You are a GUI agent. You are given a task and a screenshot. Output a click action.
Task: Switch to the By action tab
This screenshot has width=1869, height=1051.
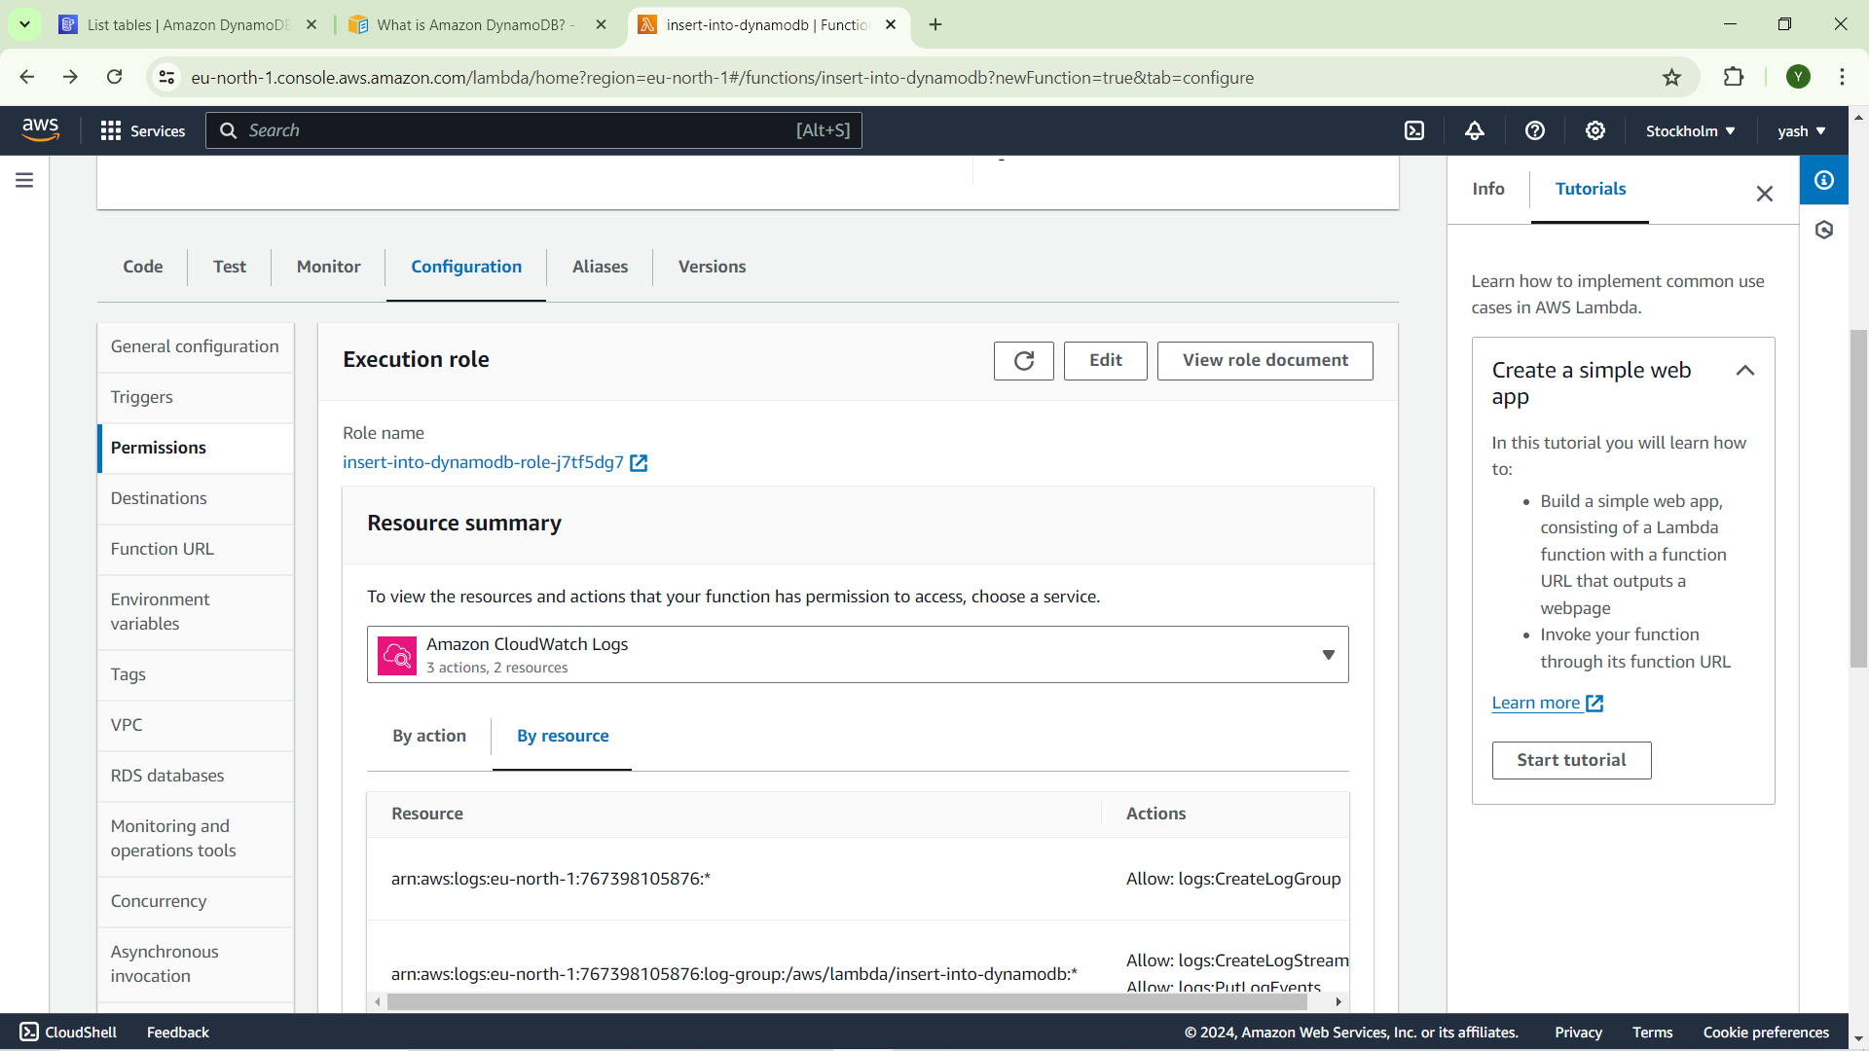429,736
